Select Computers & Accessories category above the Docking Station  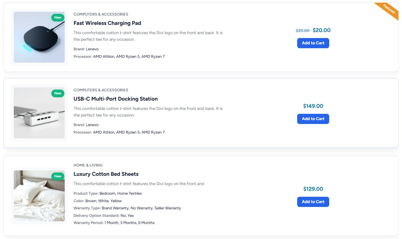point(101,90)
